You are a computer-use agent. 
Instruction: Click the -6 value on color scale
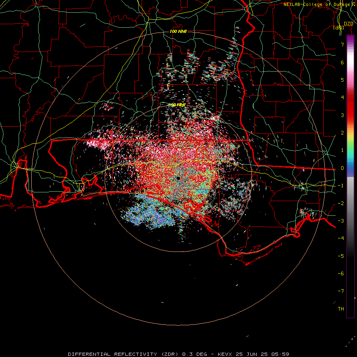point(341,274)
